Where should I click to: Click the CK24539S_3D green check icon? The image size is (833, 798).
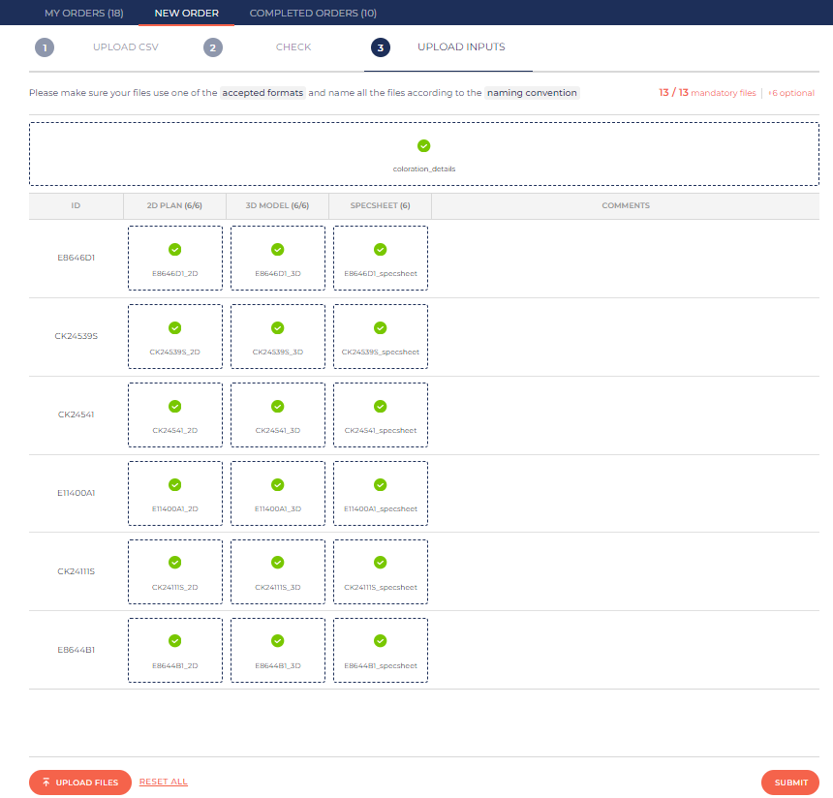(277, 327)
